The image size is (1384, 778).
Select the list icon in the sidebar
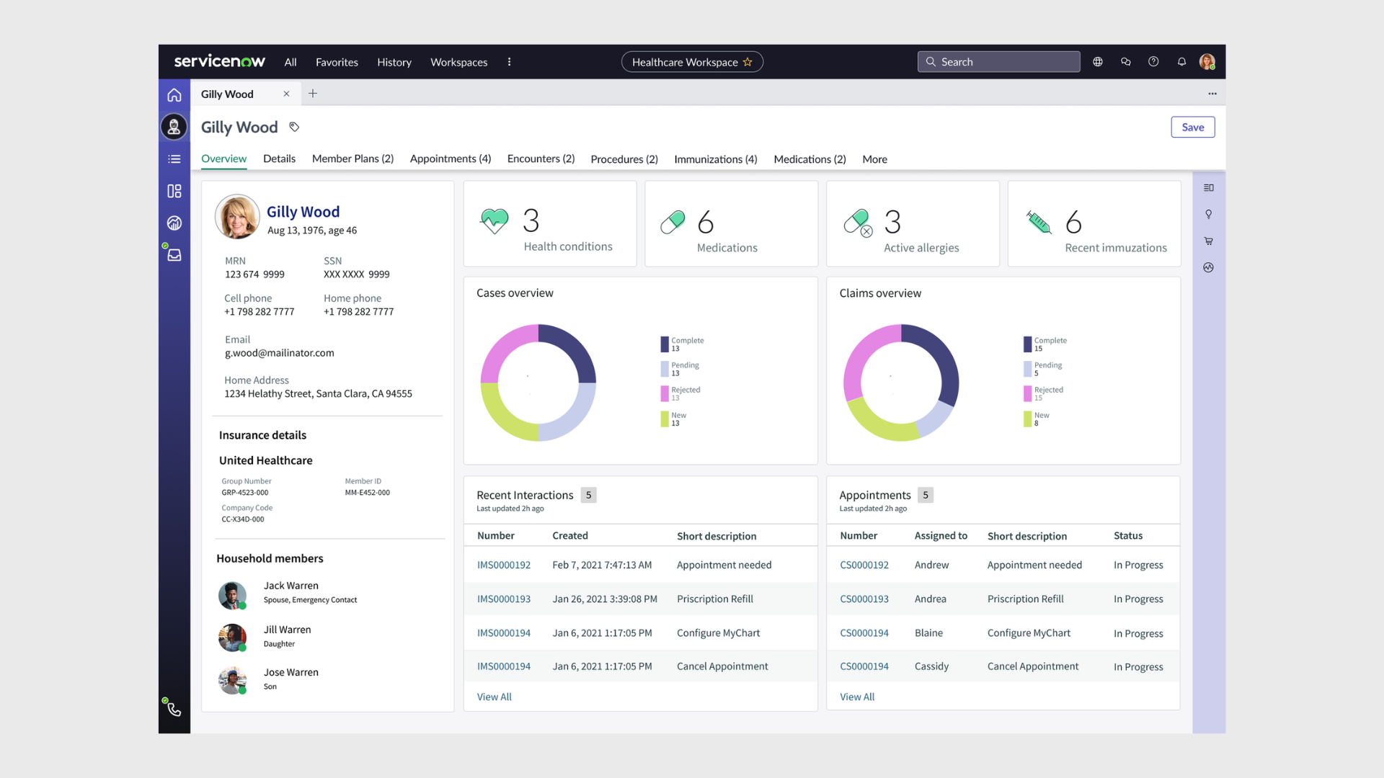tap(174, 159)
